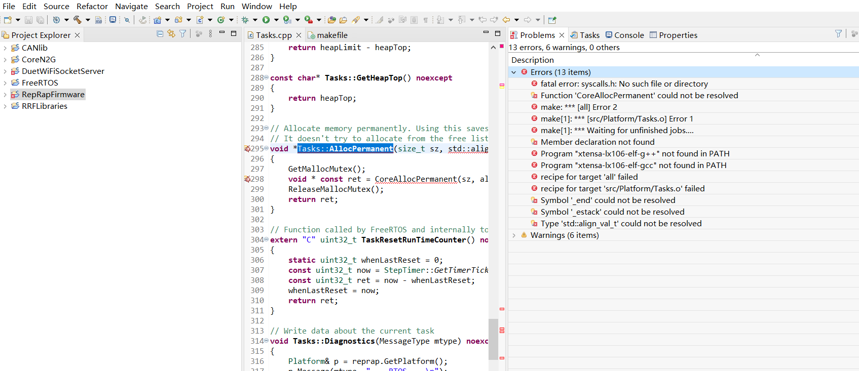Viewport: 859px width, 371px height.
Task: Open the Project menu
Action: click(x=200, y=6)
